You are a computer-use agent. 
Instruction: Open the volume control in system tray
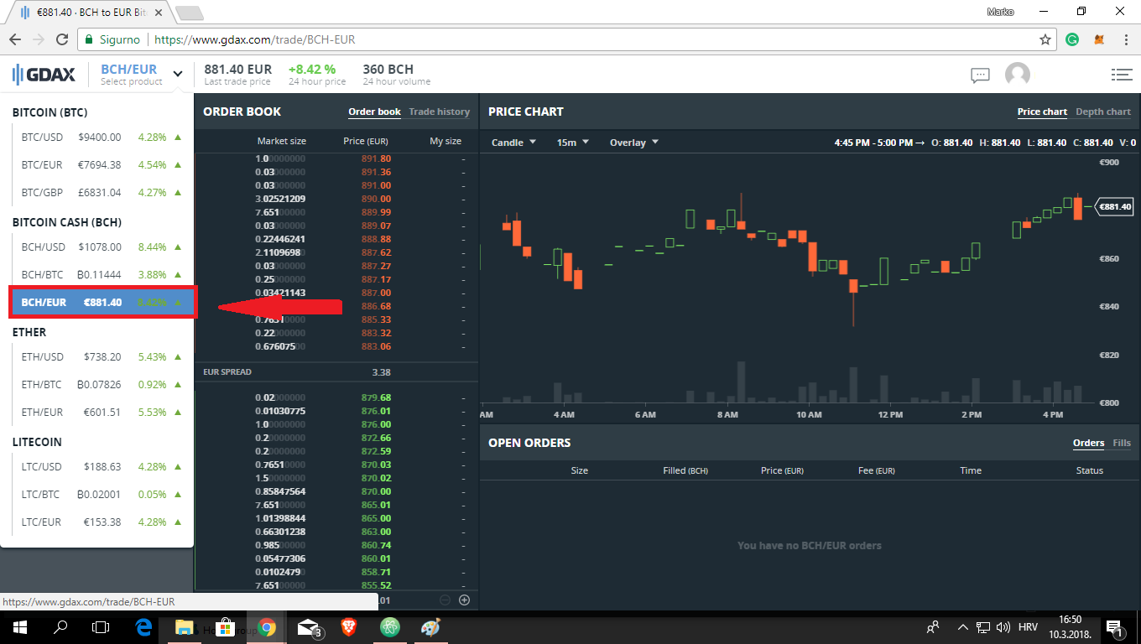click(x=1003, y=627)
